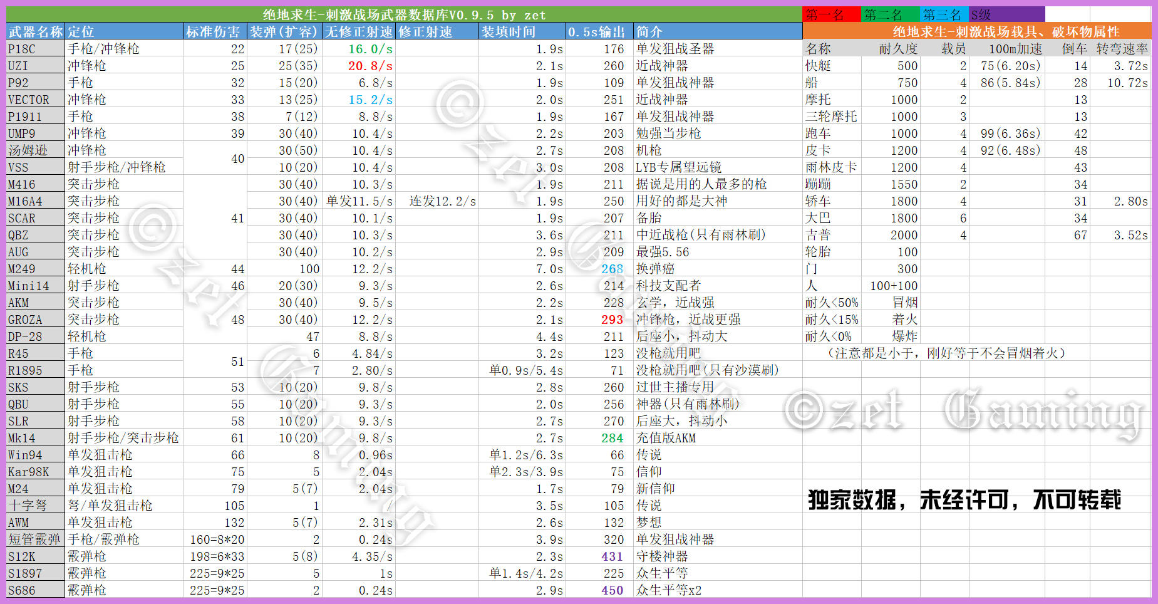
Task: Click the purple 450 output value
Action: [613, 590]
